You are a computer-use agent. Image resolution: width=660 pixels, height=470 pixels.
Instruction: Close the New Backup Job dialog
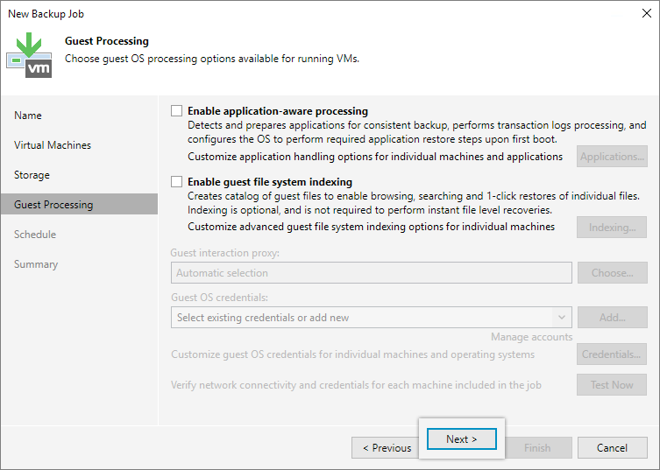pos(647,13)
